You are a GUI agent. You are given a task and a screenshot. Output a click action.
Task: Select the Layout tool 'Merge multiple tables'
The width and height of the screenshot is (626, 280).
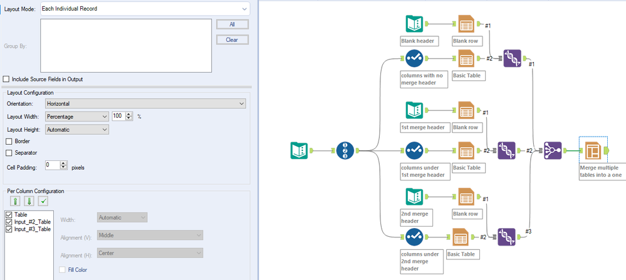pyautogui.click(x=593, y=150)
